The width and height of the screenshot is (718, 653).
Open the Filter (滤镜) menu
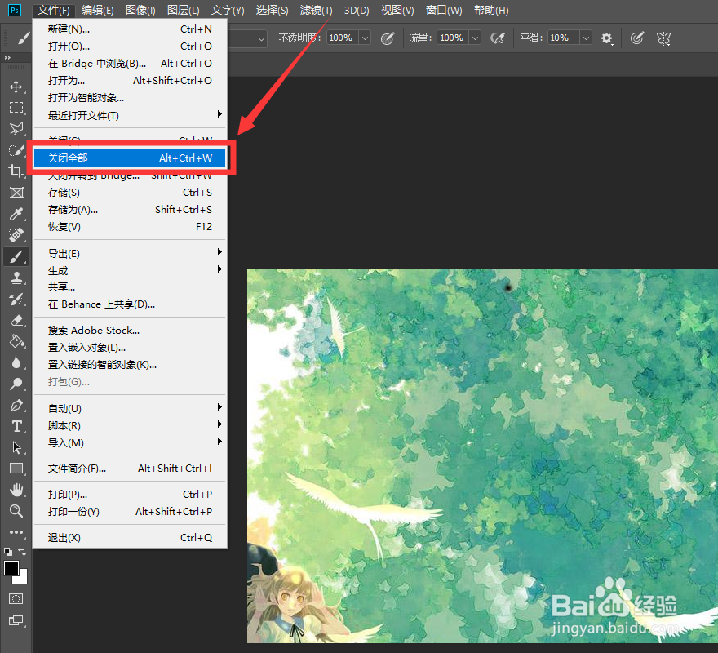[x=316, y=10]
